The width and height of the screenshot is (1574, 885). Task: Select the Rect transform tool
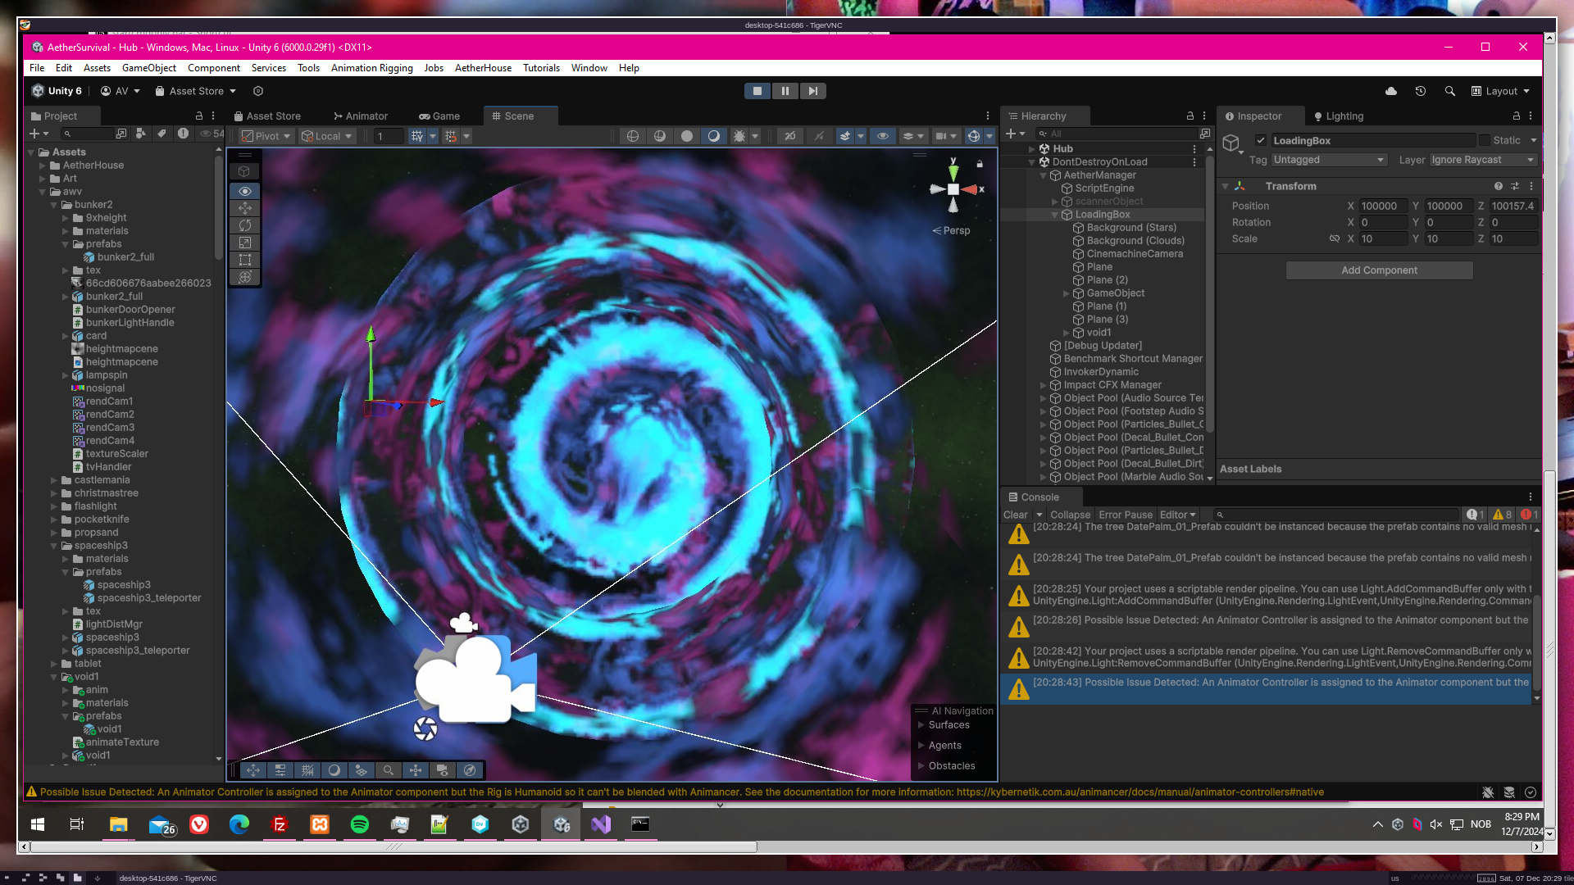click(244, 260)
